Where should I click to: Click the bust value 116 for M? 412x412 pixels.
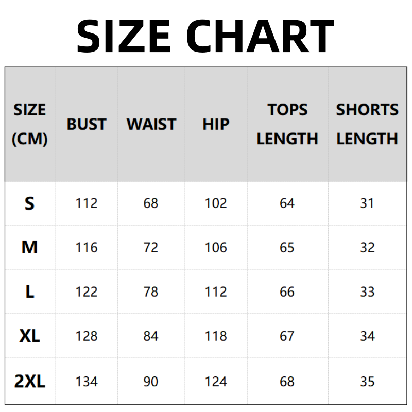click(x=87, y=248)
